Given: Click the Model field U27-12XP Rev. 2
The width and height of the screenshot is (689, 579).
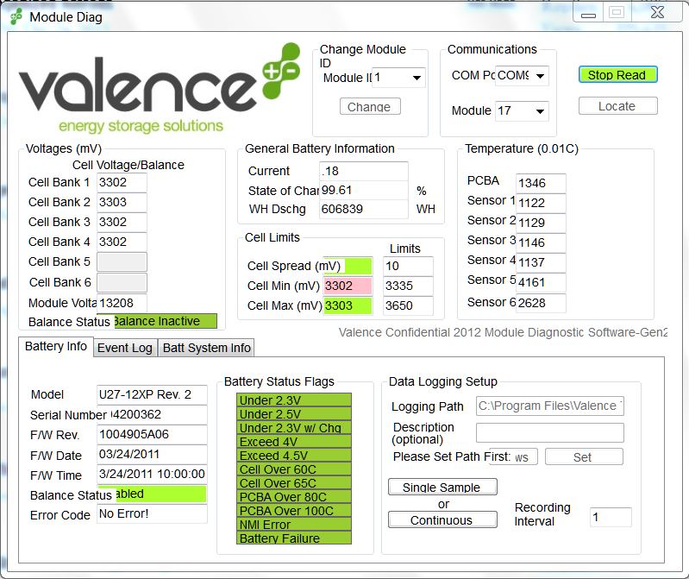Looking at the screenshot, I should pos(152,395).
